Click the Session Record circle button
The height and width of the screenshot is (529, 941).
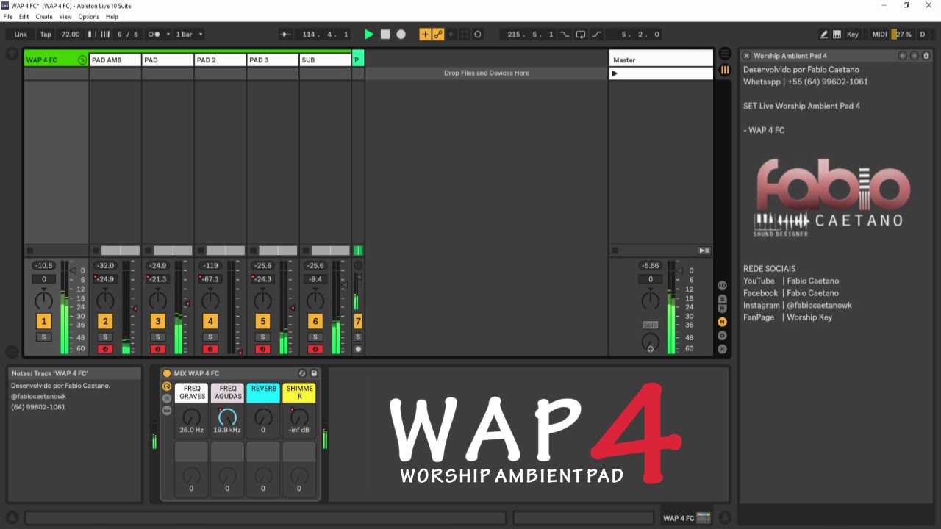(x=478, y=35)
